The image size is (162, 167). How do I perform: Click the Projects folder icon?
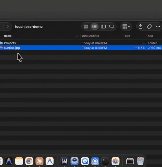1,43
